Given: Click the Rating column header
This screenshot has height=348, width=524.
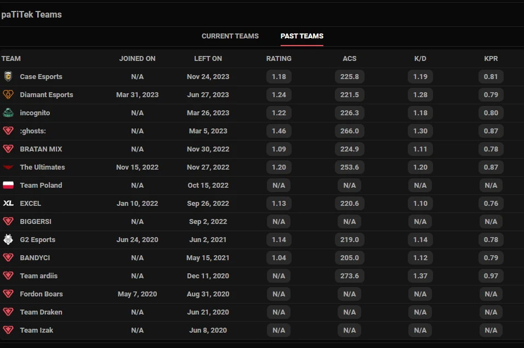Looking at the screenshot, I should [279, 59].
